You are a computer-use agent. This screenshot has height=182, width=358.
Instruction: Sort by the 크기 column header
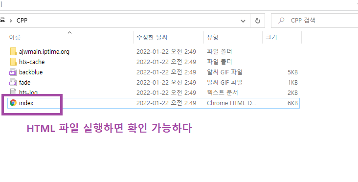pos(271,37)
